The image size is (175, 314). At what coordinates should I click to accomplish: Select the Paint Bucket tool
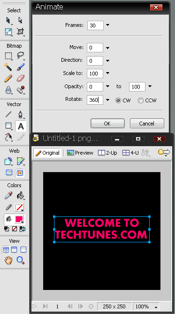[20, 196]
